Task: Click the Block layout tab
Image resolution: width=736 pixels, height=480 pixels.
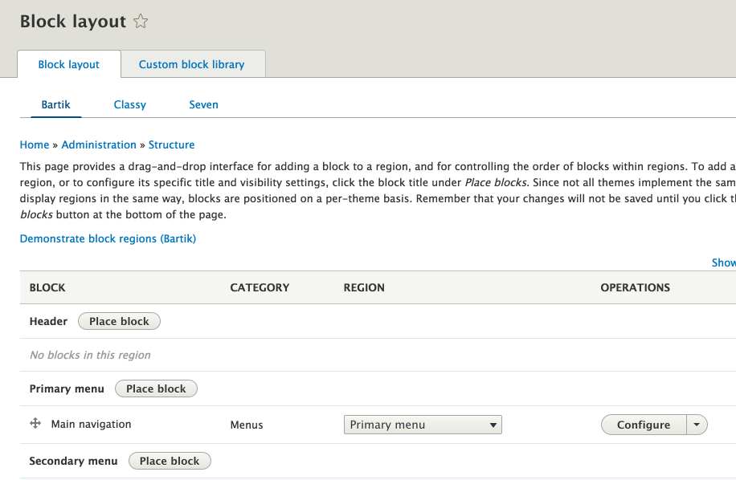Action: pos(68,63)
